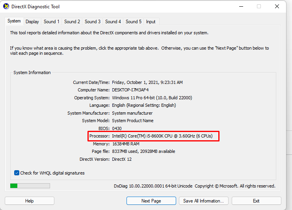Click the Exit button
The width and height of the screenshot is (292, 210).
pyautogui.click(x=256, y=201)
